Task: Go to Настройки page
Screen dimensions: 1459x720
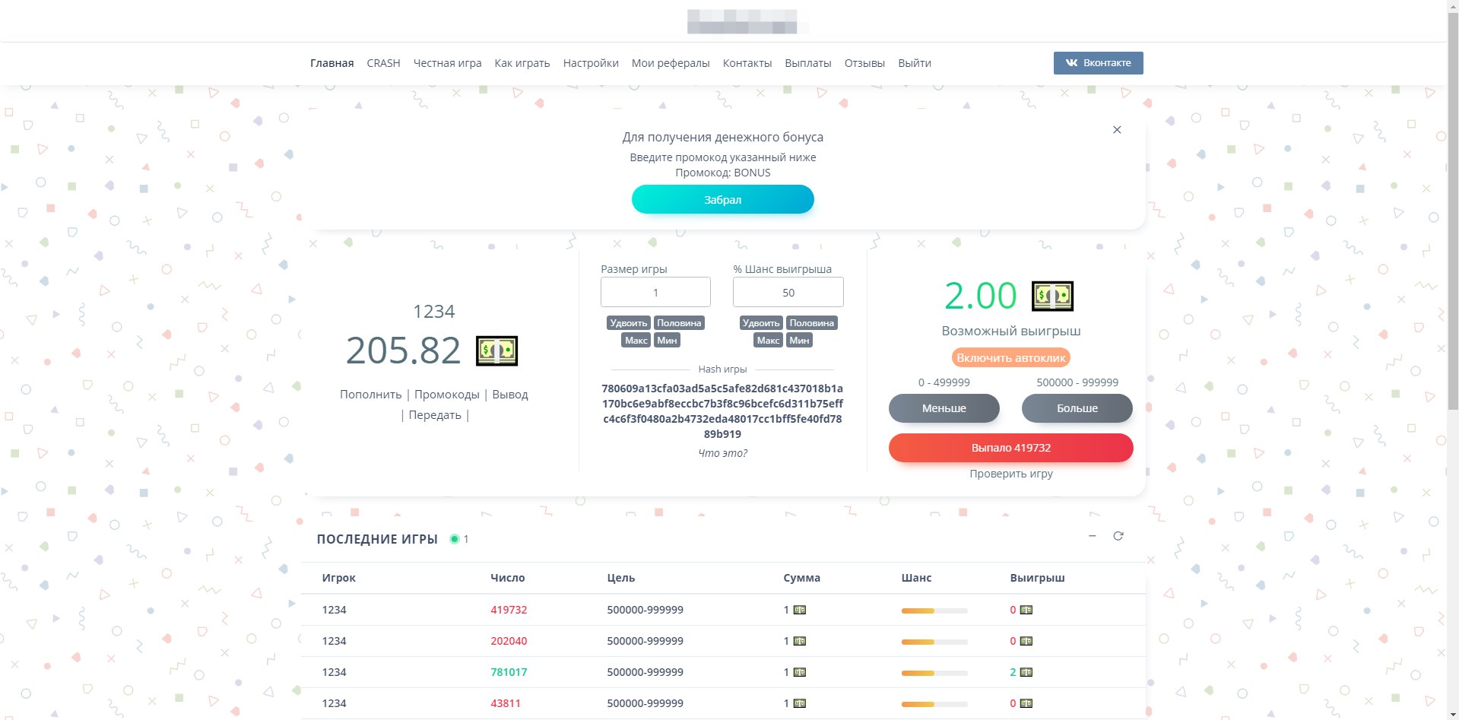Action: click(x=590, y=63)
